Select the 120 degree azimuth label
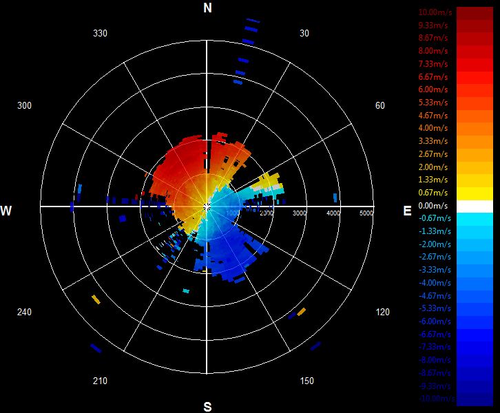This screenshot has height=413, width=500. (x=382, y=312)
